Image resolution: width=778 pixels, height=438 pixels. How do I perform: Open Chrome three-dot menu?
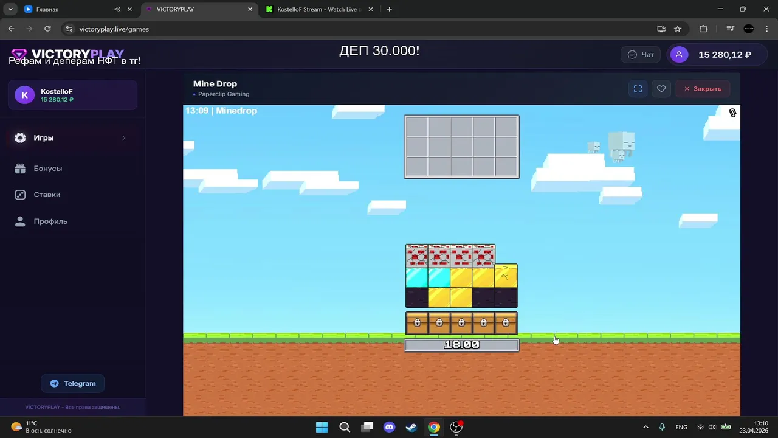(766, 29)
